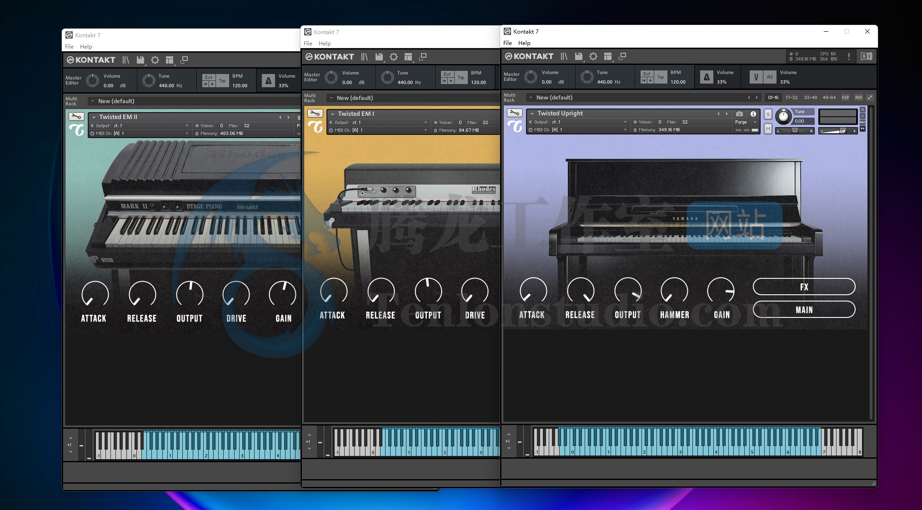The height and width of the screenshot is (510, 922).
Task: Toggle KSP multi script button
Action: (x=845, y=98)
